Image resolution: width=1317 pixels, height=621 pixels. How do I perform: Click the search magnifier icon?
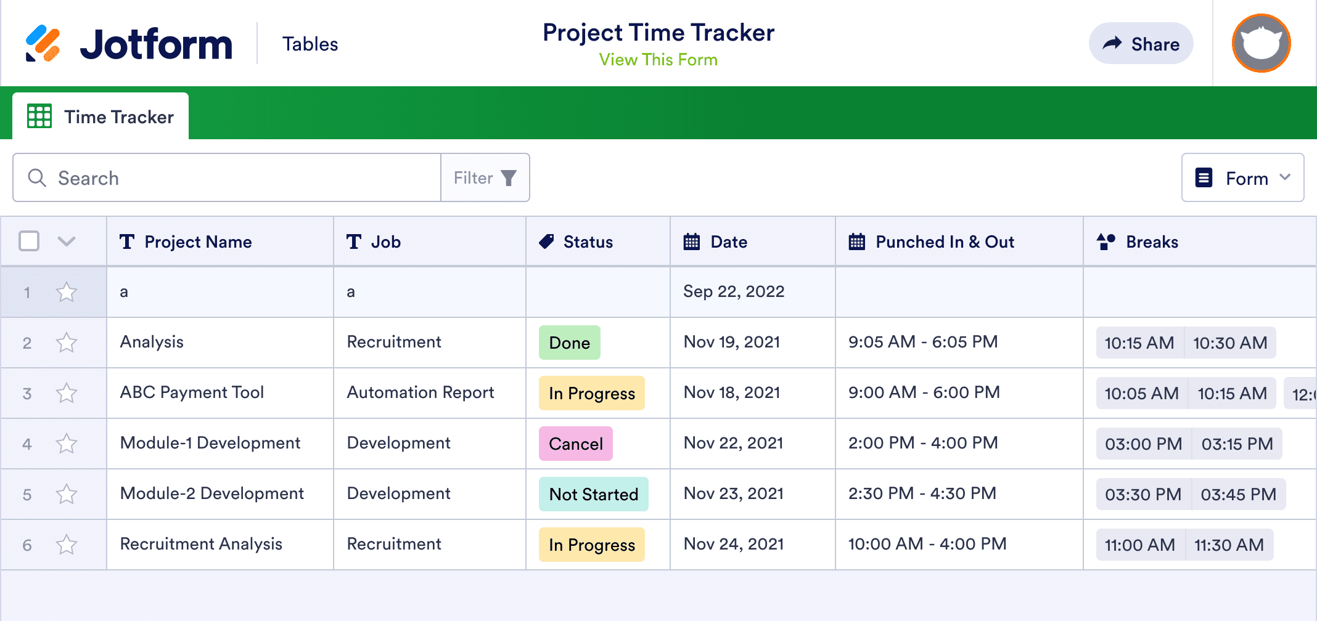(x=37, y=177)
